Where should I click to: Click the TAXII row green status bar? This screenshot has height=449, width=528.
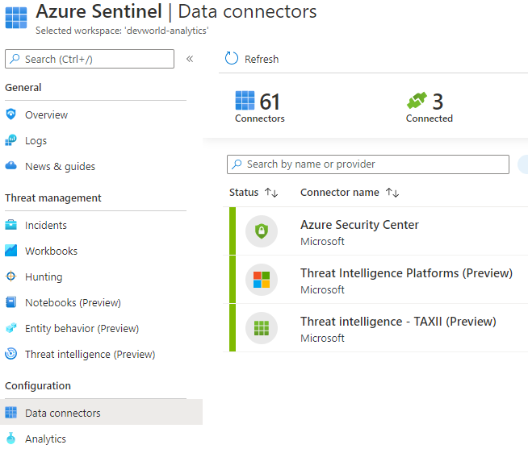click(233, 328)
